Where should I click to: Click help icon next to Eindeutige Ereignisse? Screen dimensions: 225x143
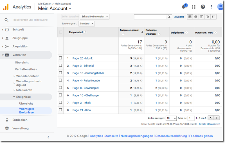pyautogui.click(x=159, y=34)
